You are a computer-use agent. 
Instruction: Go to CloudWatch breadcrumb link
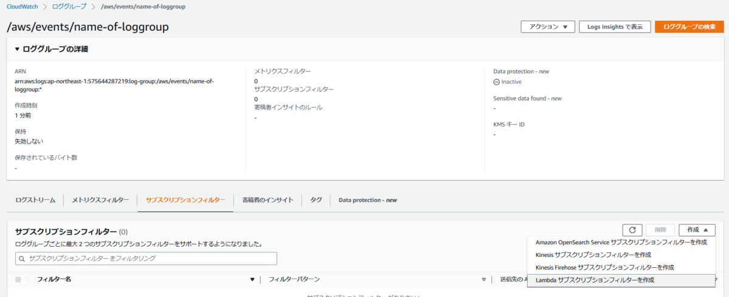(22, 7)
